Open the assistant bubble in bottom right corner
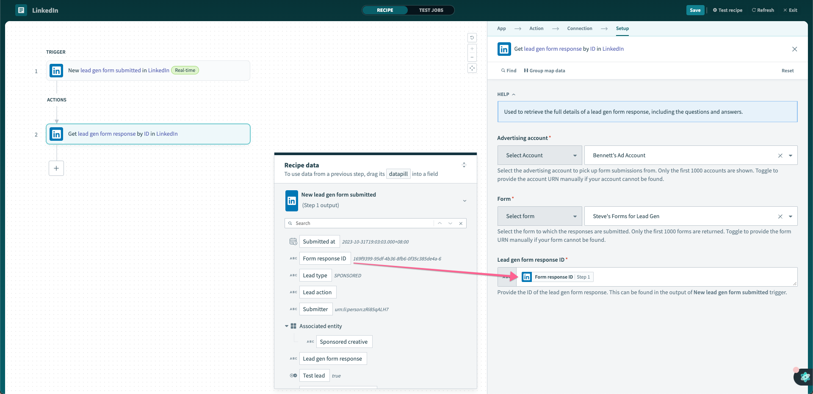813x394 pixels. [x=804, y=378]
